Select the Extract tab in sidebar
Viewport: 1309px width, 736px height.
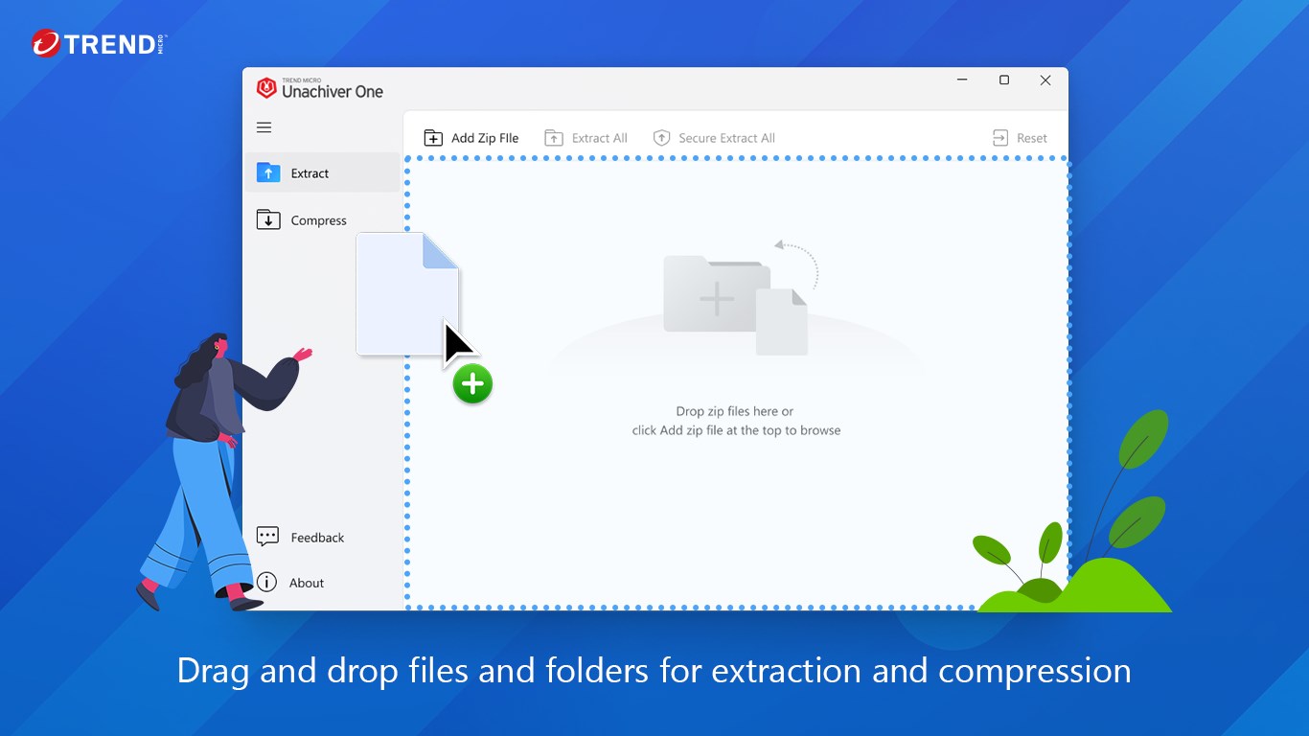click(x=323, y=172)
